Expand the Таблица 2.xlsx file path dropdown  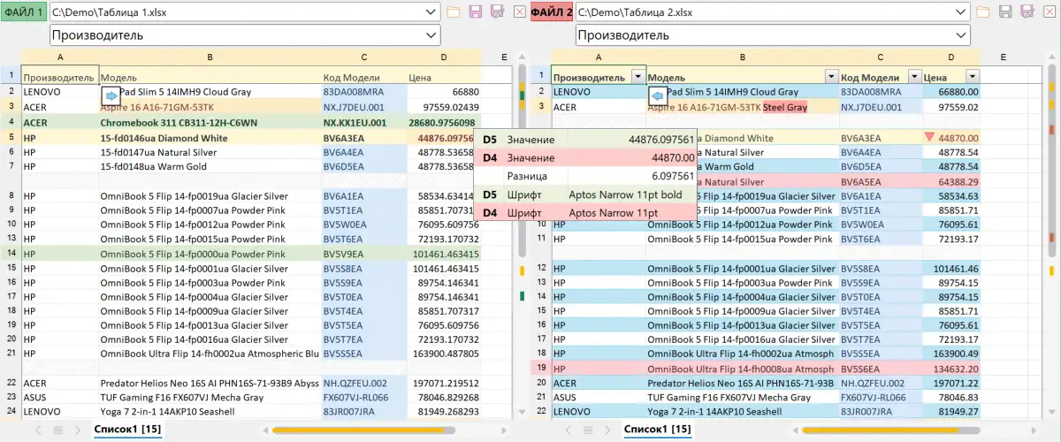coord(959,11)
